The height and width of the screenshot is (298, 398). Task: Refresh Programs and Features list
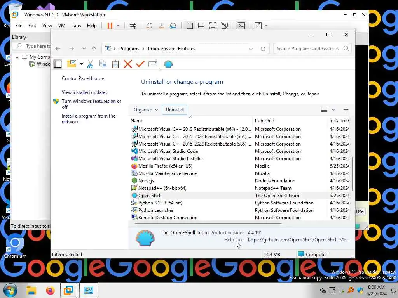(263, 49)
